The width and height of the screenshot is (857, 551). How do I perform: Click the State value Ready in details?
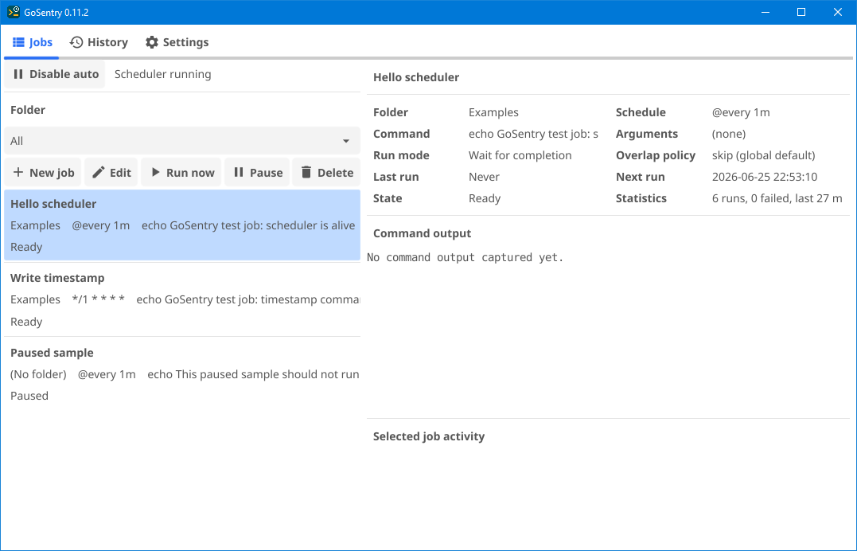485,198
